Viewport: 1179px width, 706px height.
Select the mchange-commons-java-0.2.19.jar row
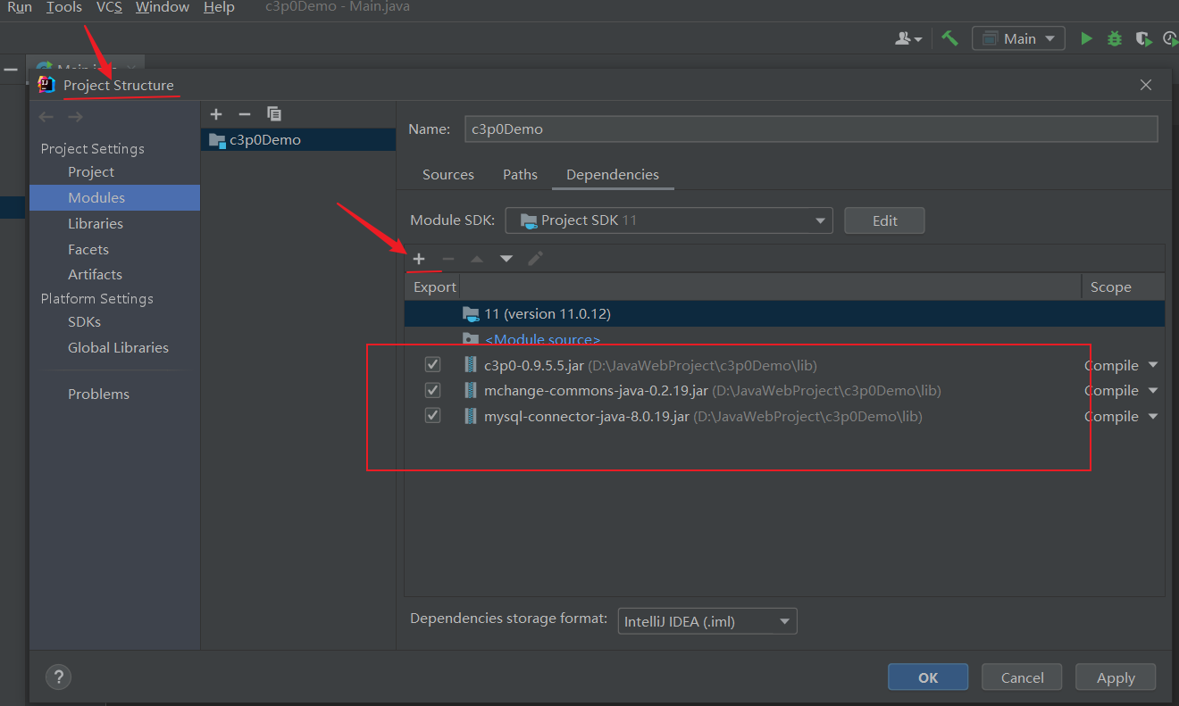coord(784,390)
